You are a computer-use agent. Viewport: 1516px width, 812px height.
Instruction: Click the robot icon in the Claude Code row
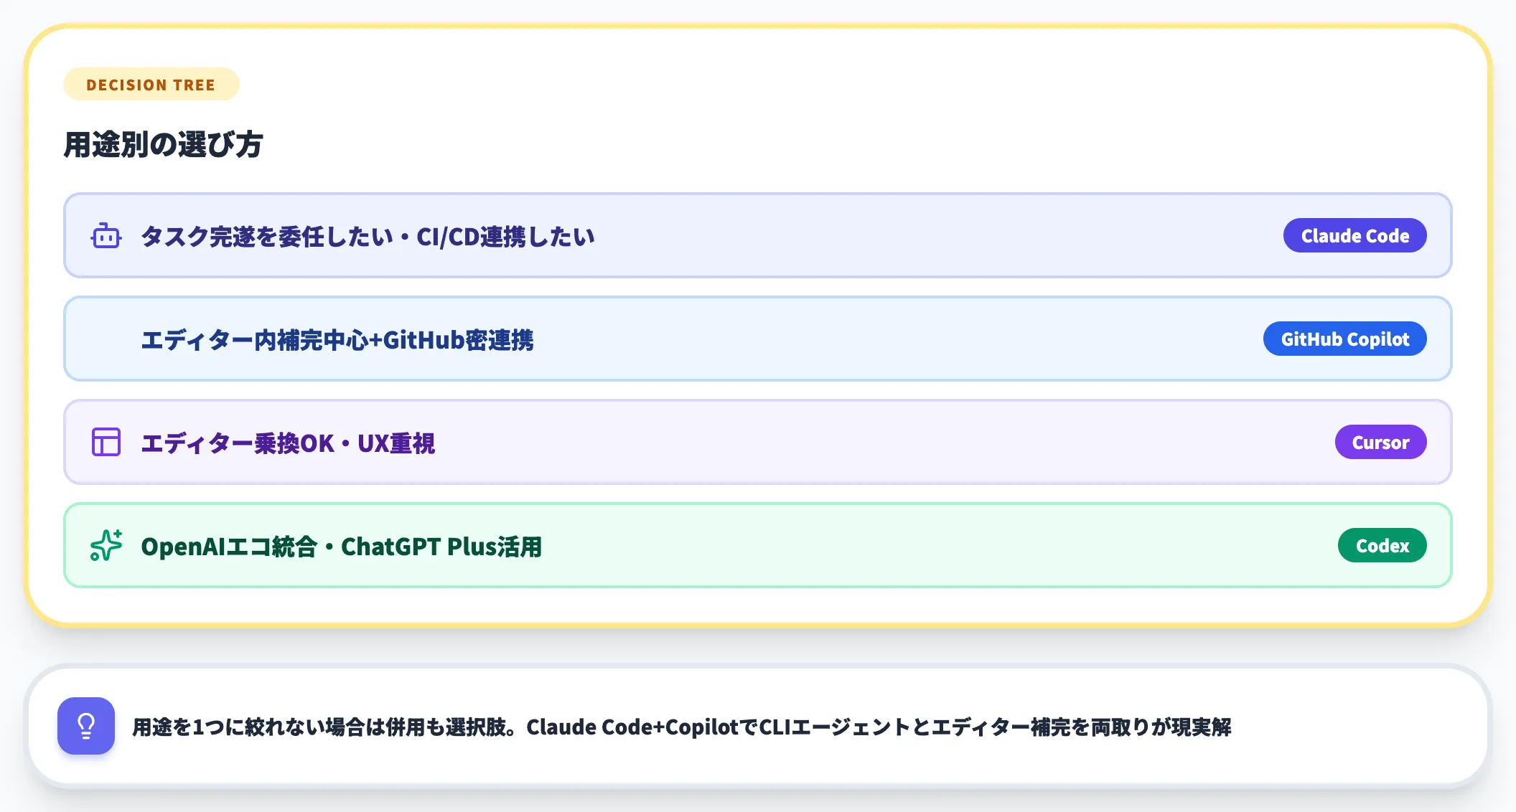click(x=106, y=236)
